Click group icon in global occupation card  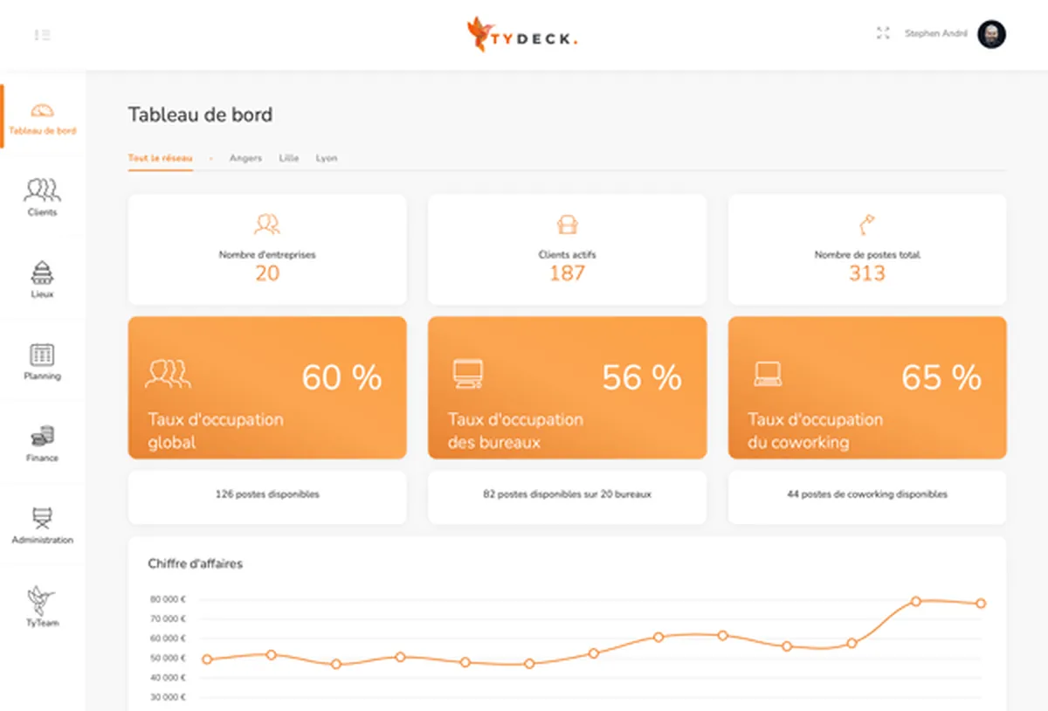tap(169, 373)
